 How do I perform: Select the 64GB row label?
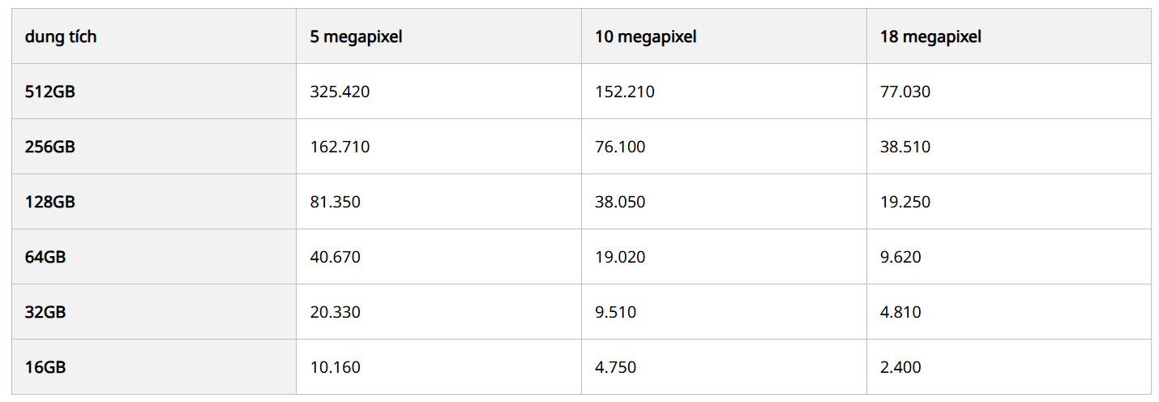click(45, 257)
